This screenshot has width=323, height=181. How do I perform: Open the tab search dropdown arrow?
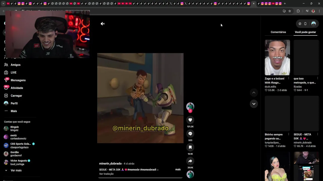(x=3, y=4)
